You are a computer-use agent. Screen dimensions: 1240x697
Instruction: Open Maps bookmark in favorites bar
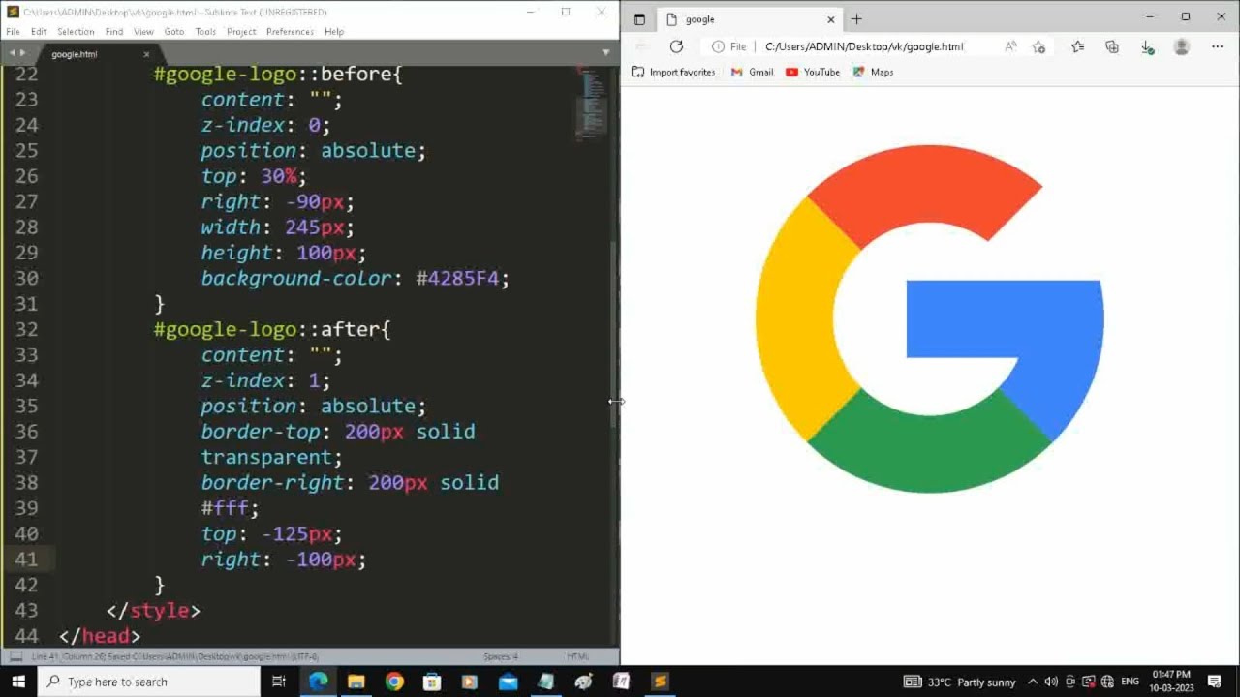[x=873, y=72]
